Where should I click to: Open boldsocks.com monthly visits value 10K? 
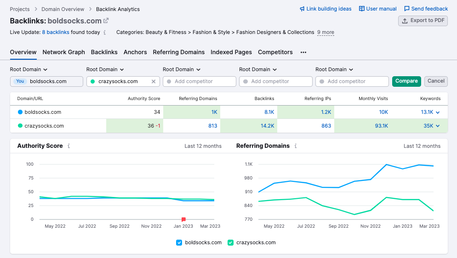pos(383,112)
